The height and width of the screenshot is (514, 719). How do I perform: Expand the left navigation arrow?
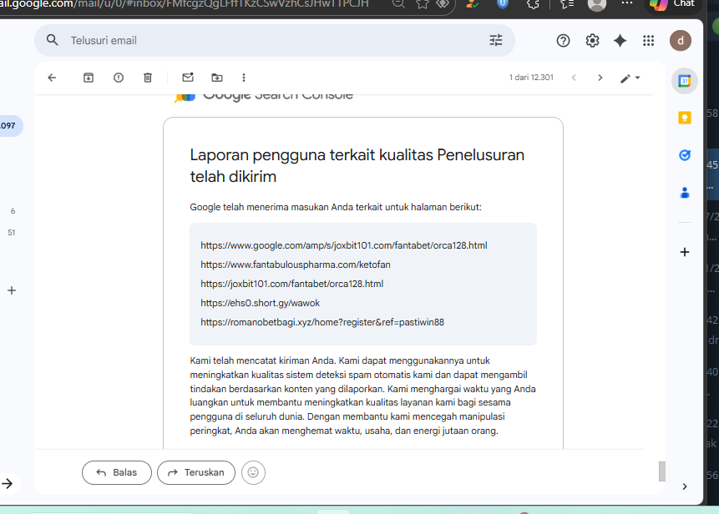(x=7, y=483)
